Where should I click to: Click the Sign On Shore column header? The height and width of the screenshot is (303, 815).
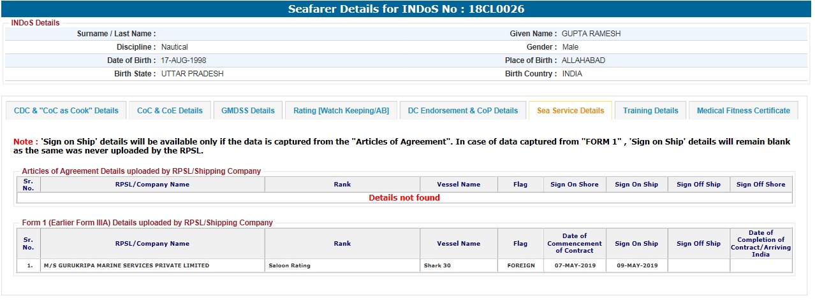[574, 185]
